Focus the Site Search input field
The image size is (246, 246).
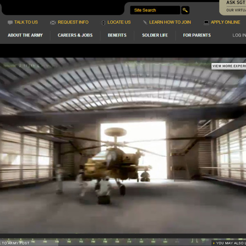(155, 10)
